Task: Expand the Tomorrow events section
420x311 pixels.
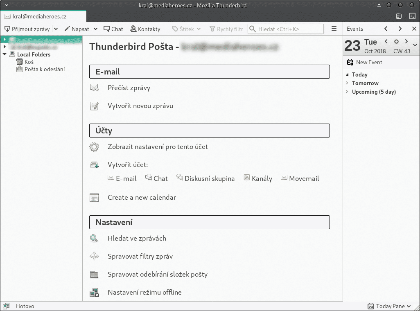Action: (x=347, y=83)
